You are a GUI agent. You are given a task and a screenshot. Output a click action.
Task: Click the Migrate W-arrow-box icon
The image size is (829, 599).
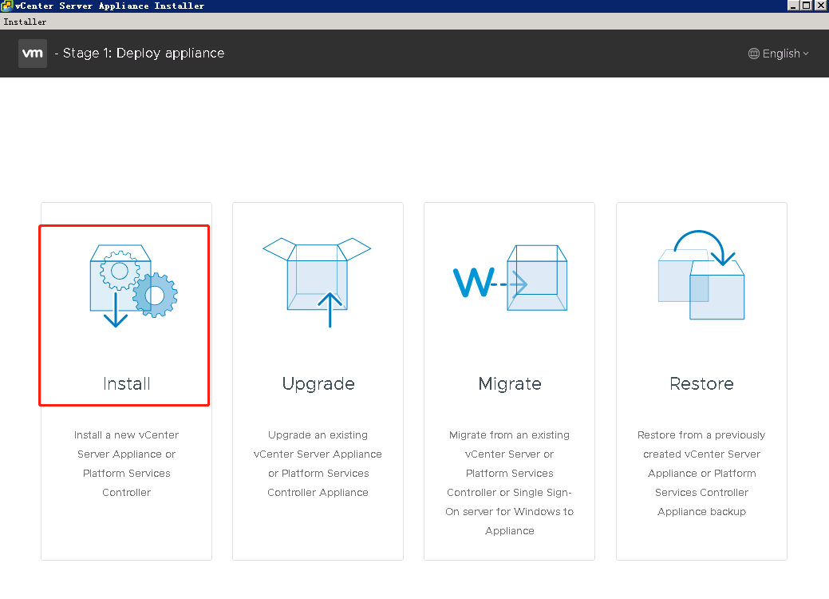(510, 278)
